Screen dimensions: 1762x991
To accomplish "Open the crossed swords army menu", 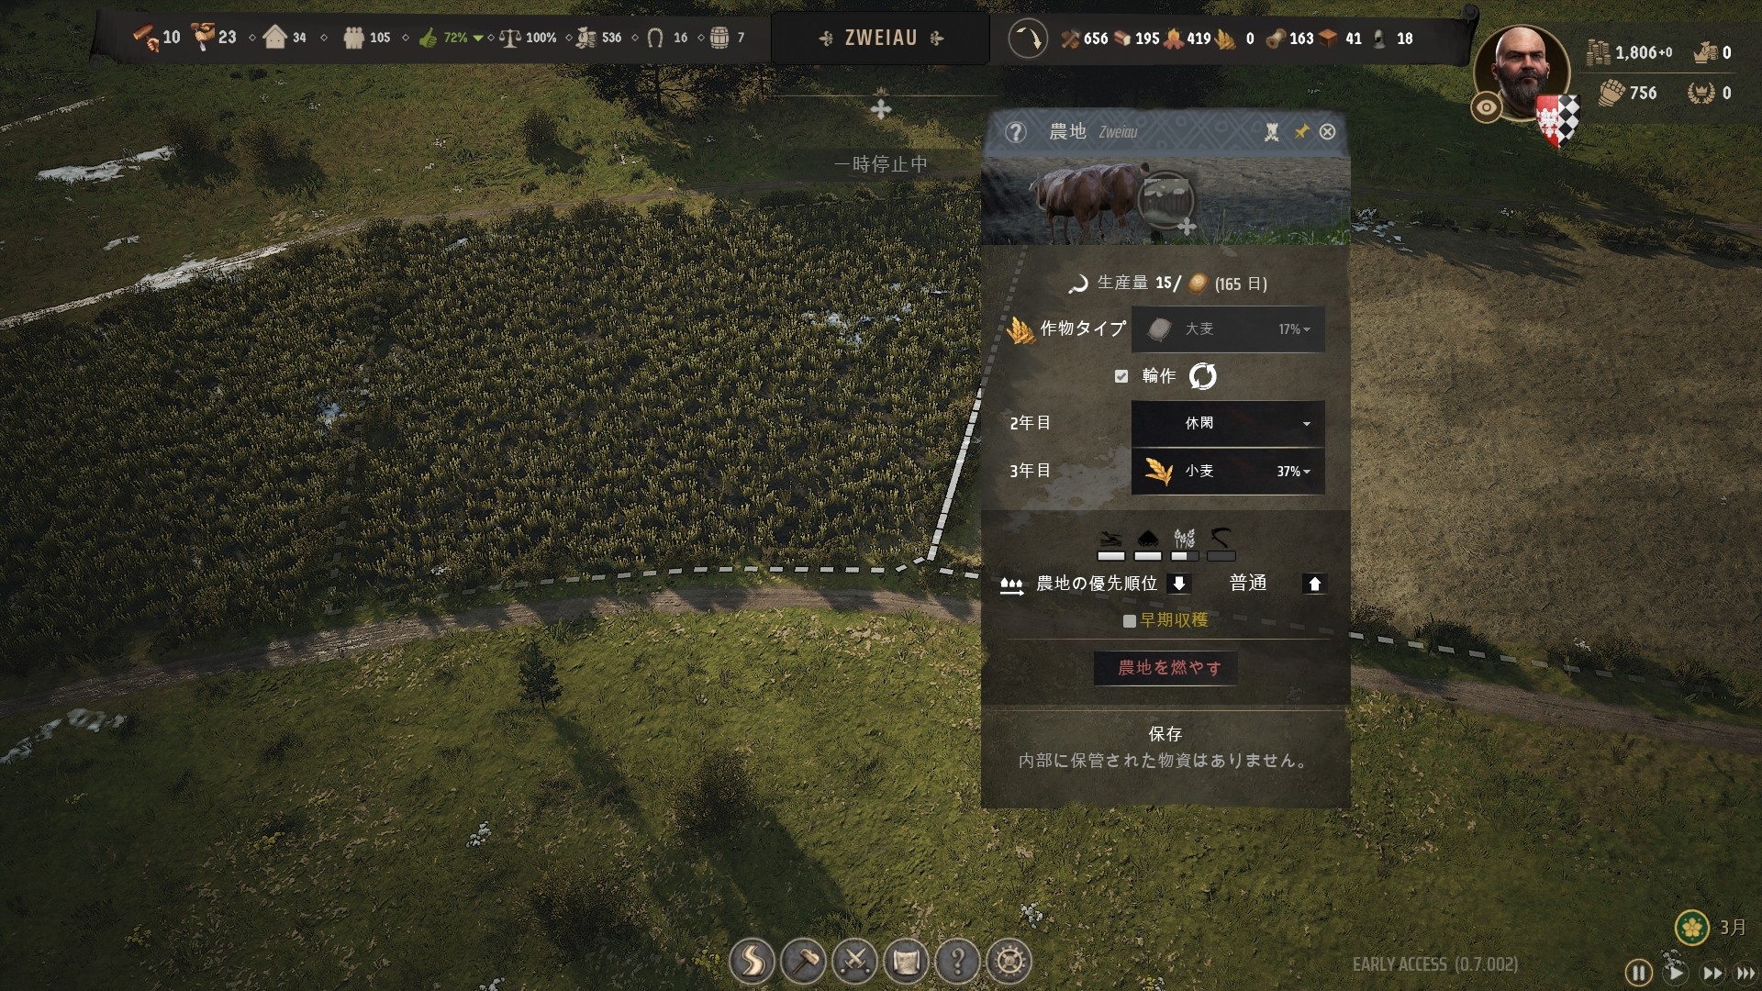I will [x=854, y=962].
